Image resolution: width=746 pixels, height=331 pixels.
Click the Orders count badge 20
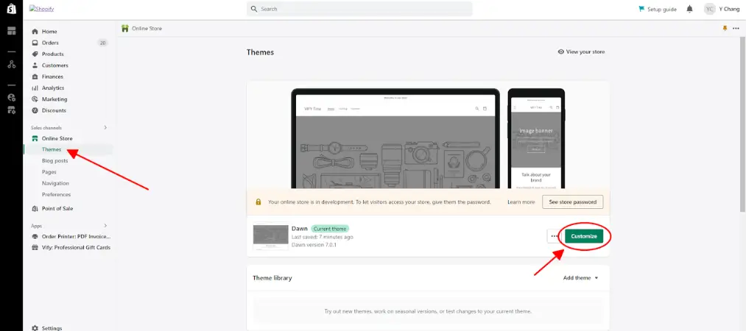click(x=103, y=43)
